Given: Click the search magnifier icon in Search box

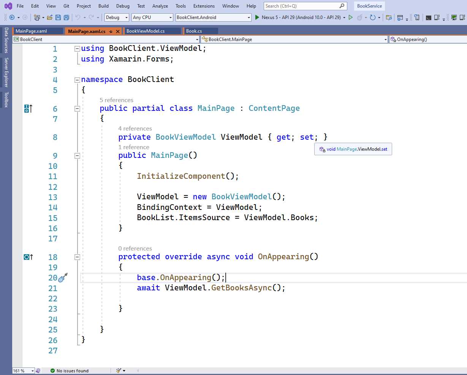Looking at the screenshot, I should (342, 6).
